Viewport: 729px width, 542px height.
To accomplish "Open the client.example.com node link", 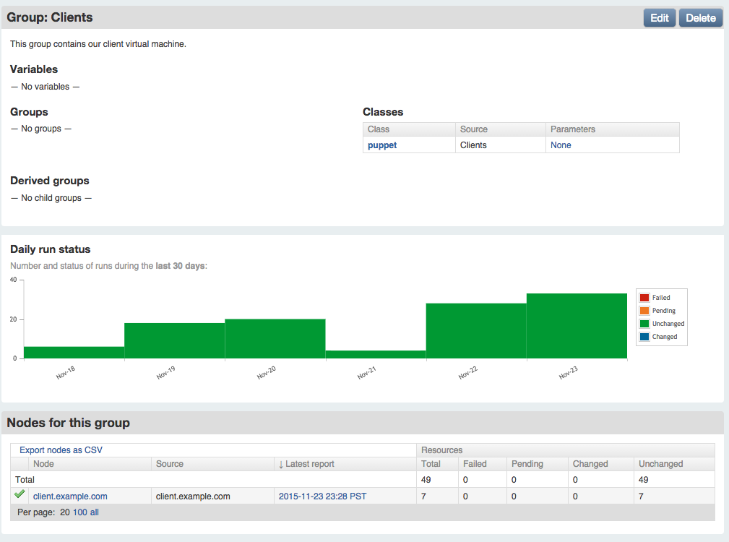I will click(x=70, y=496).
